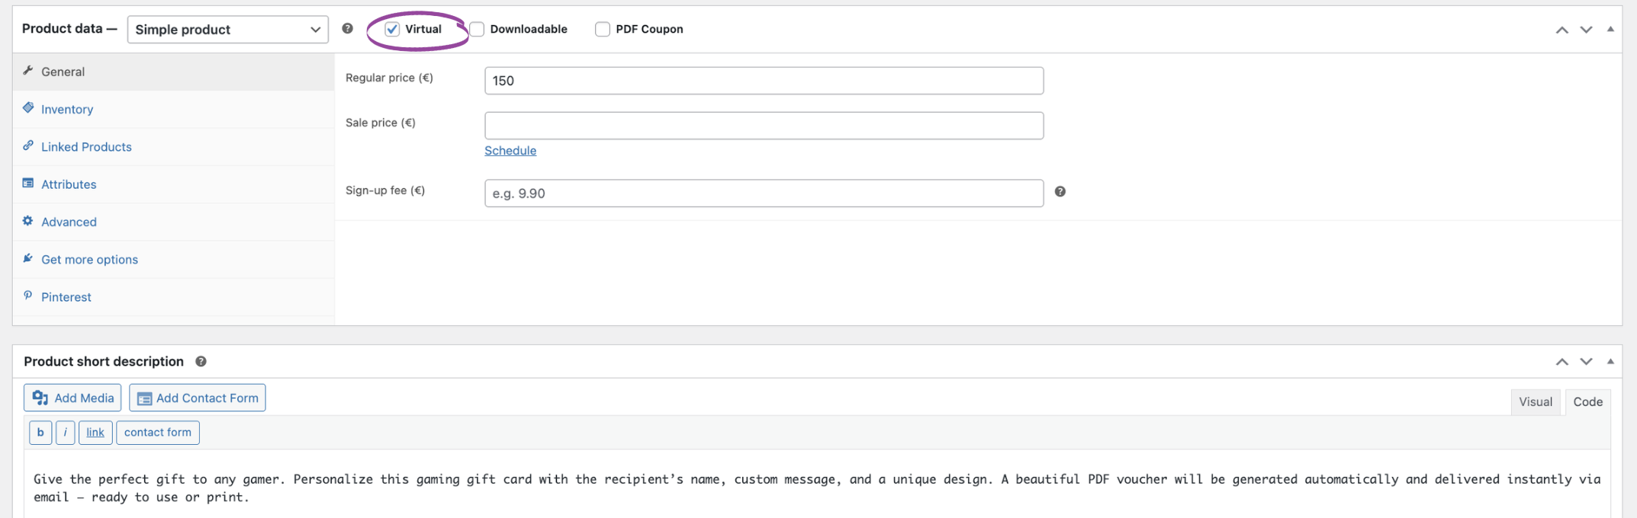Open the Attributes tab
Image resolution: width=1637 pixels, height=518 pixels.
[x=174, y=184]
